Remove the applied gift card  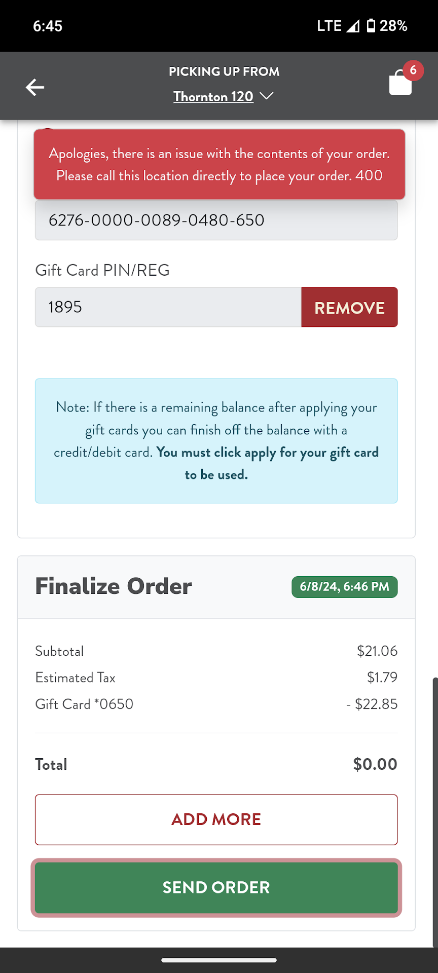349,308
